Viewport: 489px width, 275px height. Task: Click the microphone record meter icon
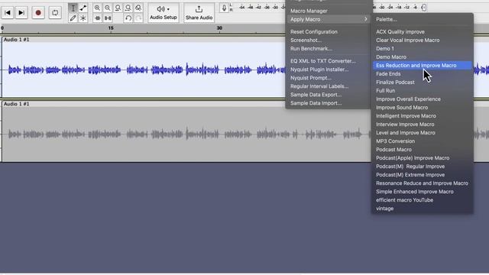[x=224, y=8]
